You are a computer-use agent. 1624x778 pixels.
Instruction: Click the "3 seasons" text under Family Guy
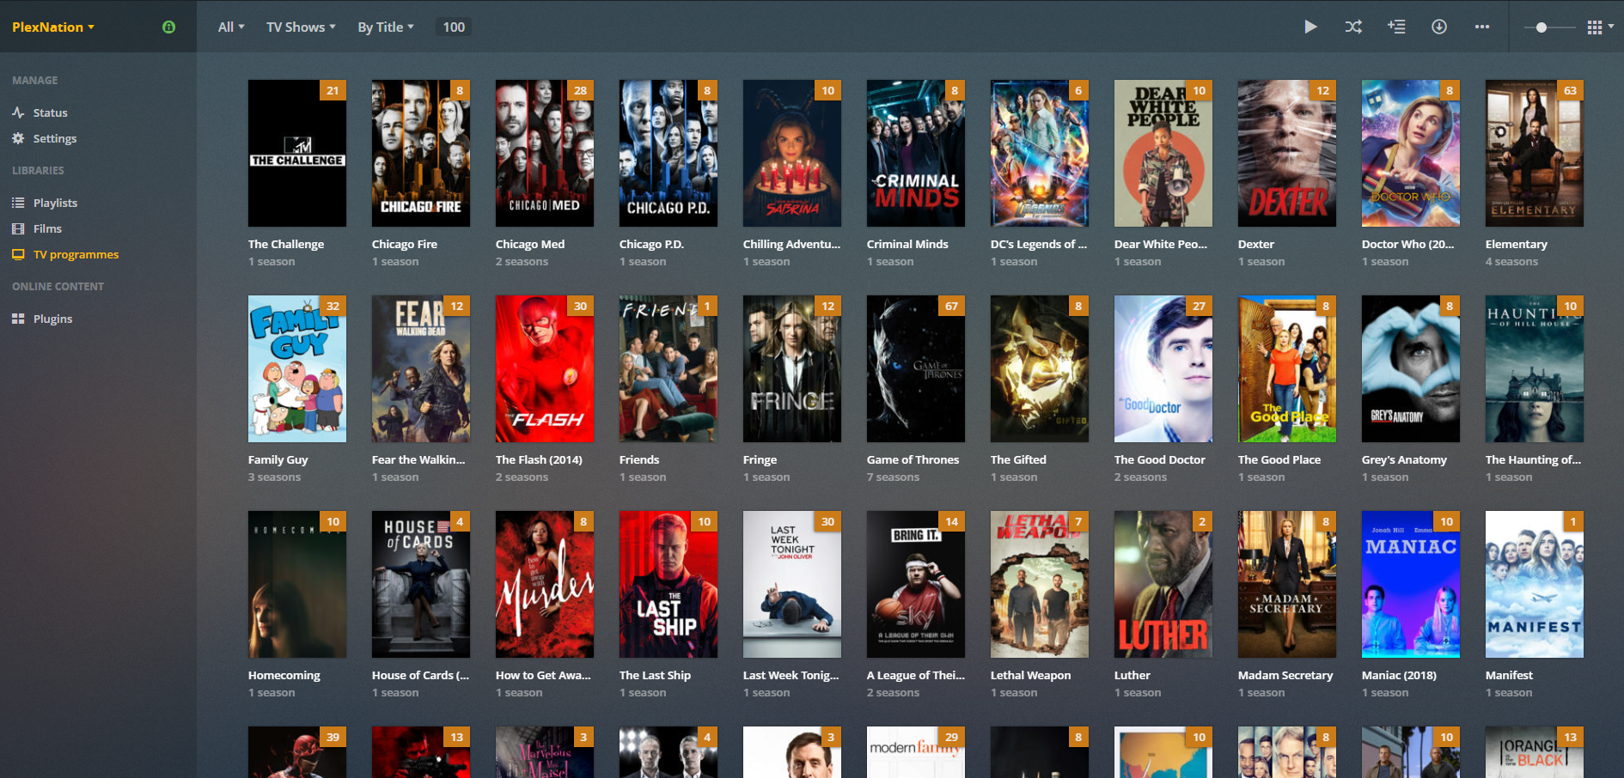(x=274, y=477)
